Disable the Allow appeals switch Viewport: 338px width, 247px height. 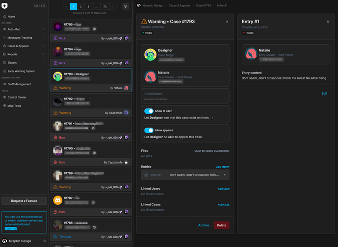pyautogui.click(x=149, y=130)
